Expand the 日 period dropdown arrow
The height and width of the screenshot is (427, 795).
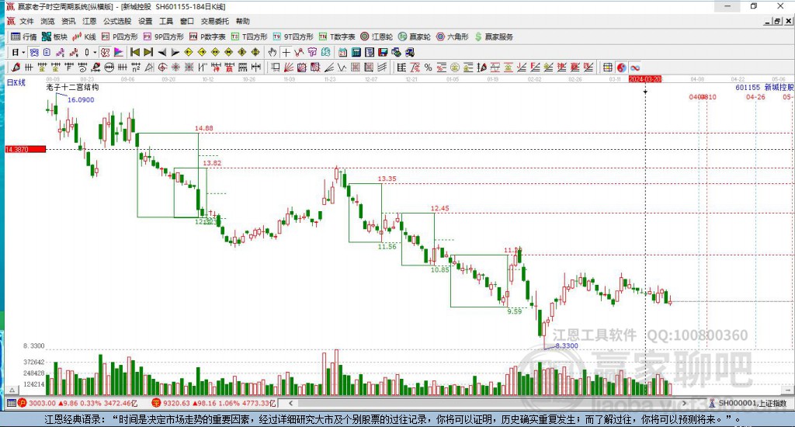pos(23,52)
